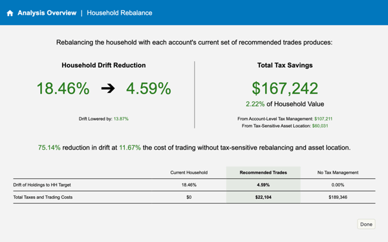Image resolution: width=388 pixels, height=242 pixels.
Task: Click the $0 cell under Current Household
Action: (x=189, y=197)
